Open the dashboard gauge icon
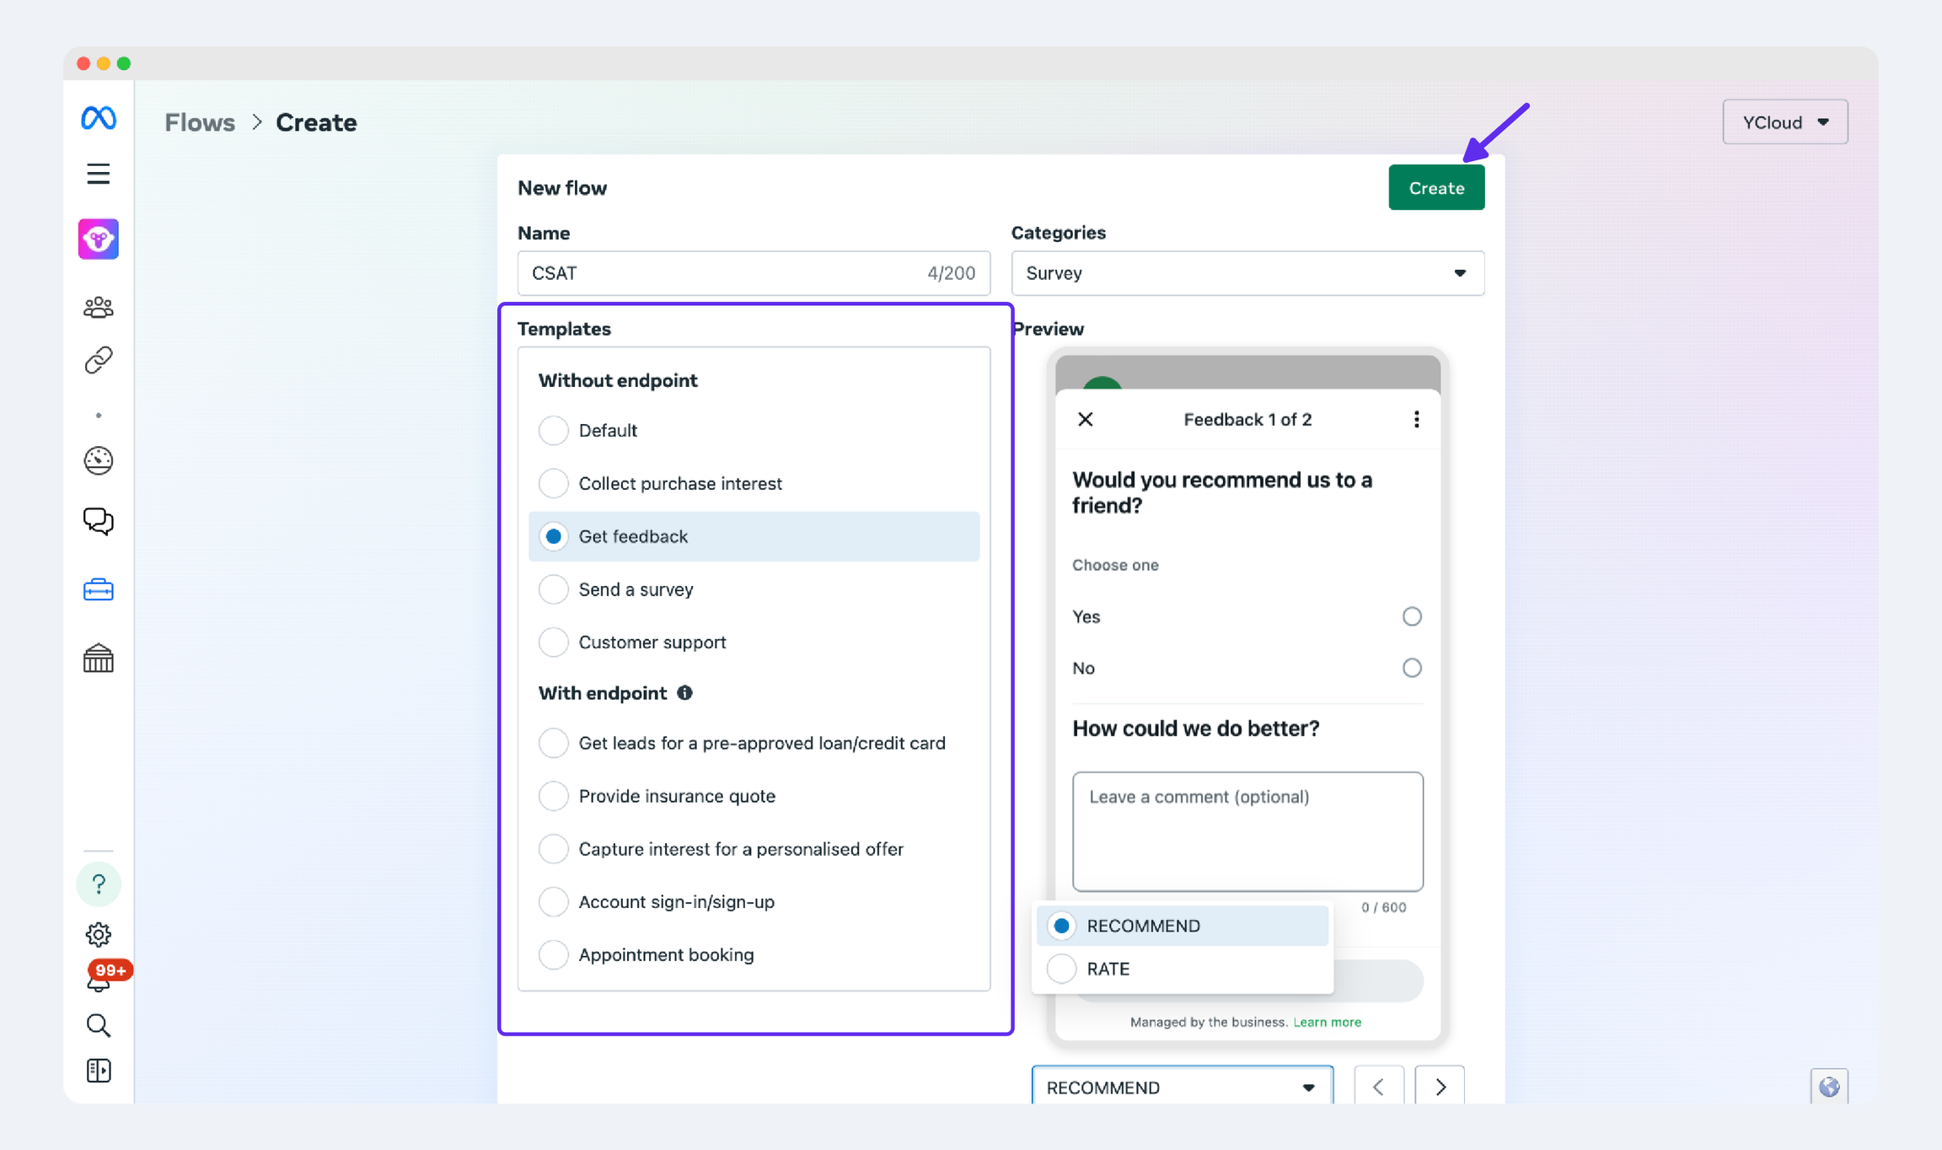This screenshot has height=1150, width=1942. point(99,460)
